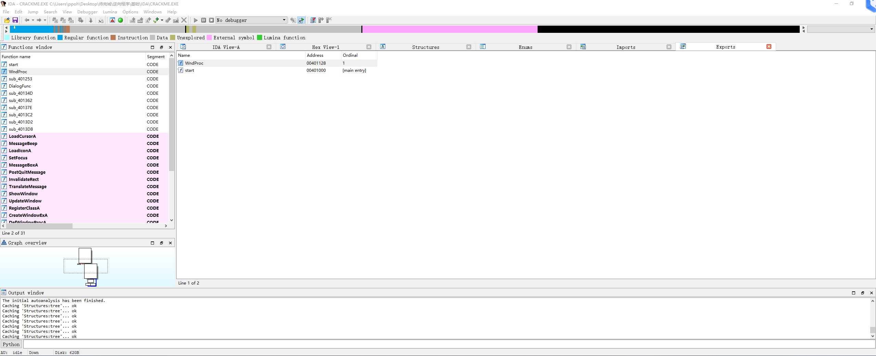The width and height of the screenshot is (876, 356).
Task: Click the Python command input field
Action: coord(449,344)
